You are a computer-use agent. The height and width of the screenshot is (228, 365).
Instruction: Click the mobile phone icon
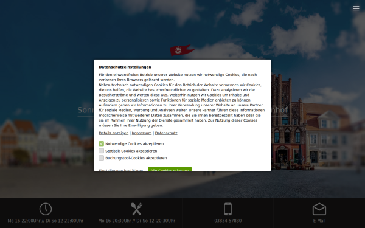228,209
